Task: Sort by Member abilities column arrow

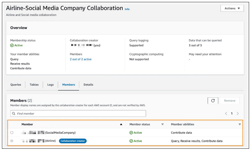Action: [240, 124]
